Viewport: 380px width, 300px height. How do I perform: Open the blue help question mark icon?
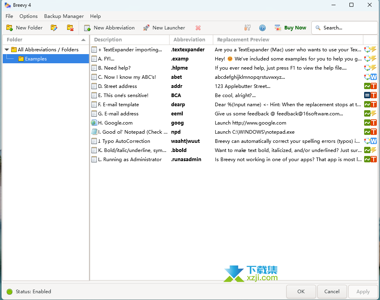click(x=262, y=28)
